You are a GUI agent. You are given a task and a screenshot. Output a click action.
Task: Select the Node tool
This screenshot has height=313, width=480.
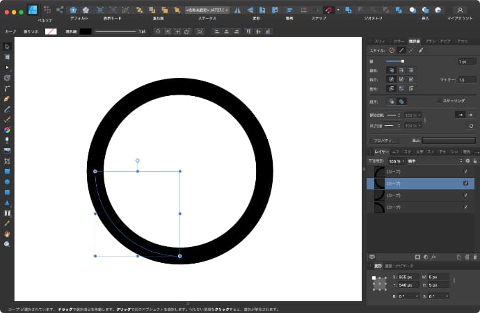[7, 67]
